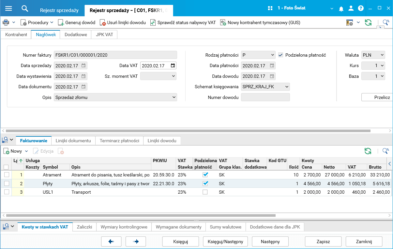Screen dimensions: 393x249
Task: Select the row checkbox for Transport line
Action: point(6,192)
